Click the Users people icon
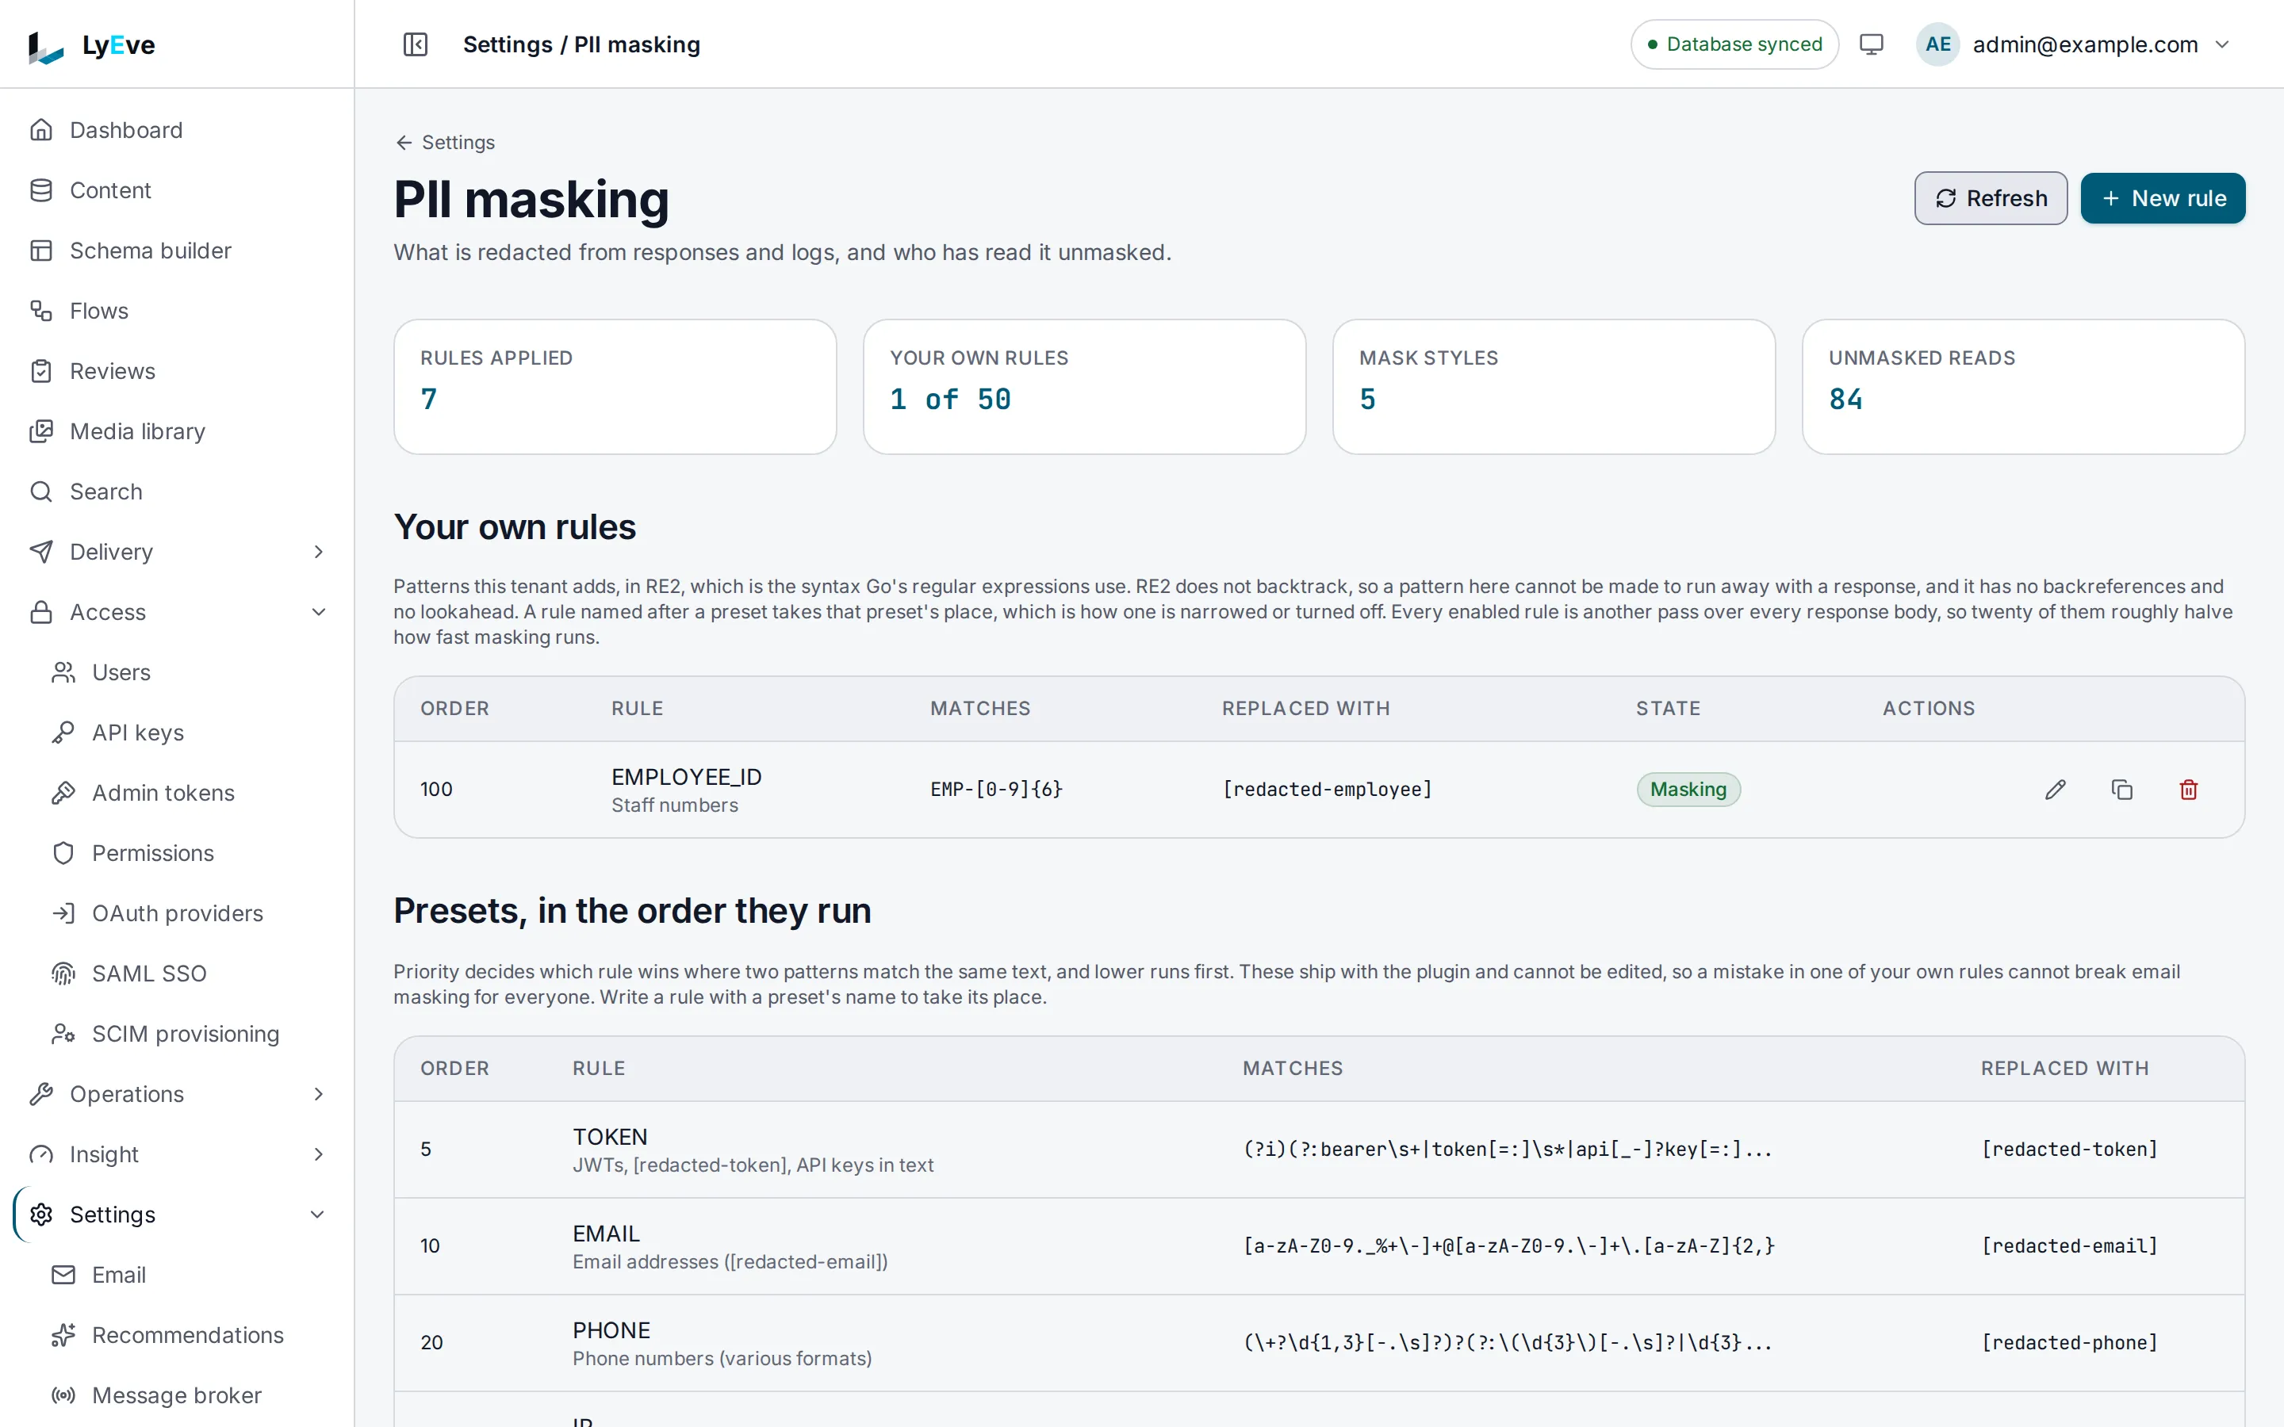 click(63, 673)
